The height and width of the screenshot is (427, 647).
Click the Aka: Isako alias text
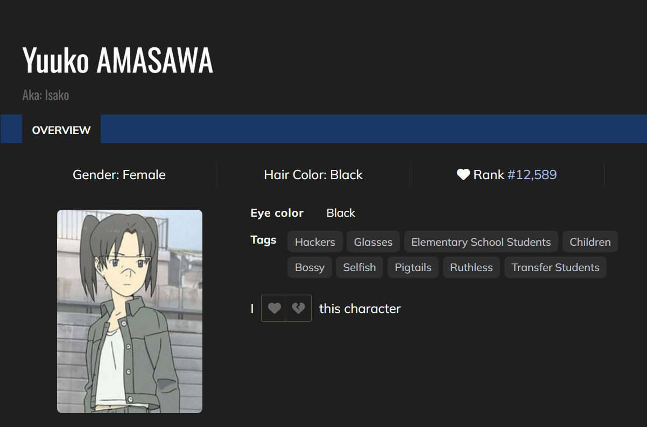tap(46, 96)
